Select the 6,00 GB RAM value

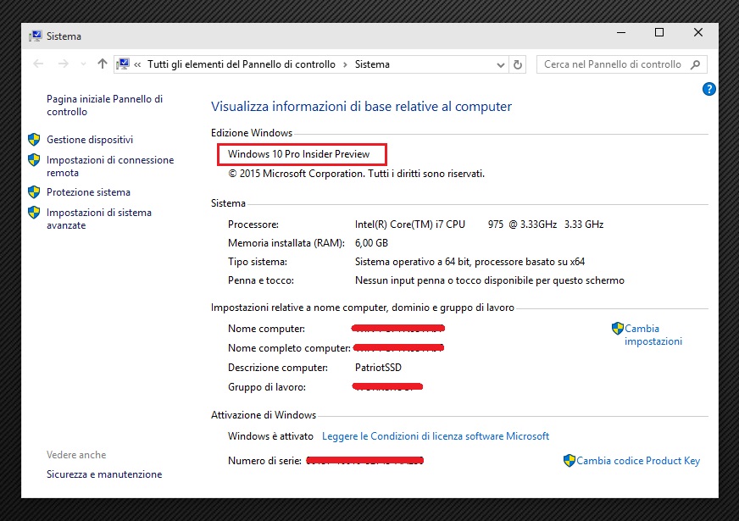click(371, 243)
